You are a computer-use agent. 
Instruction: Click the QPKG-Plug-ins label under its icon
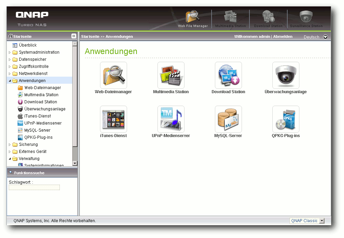click(286, 136)
